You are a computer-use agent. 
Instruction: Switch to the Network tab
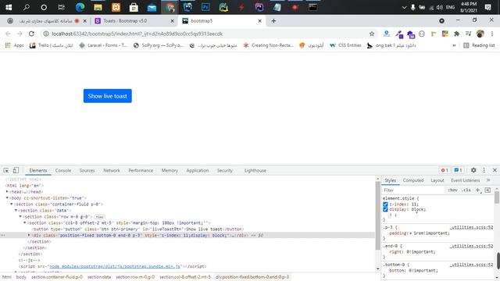pyautogui.click(x=112, y=170)
